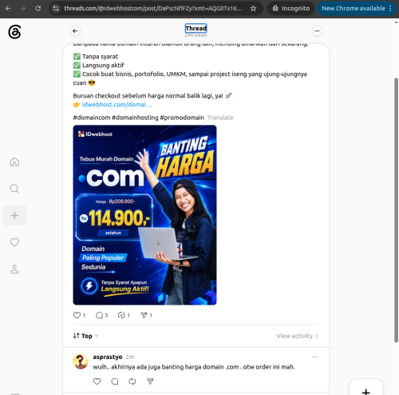This screenshot has height=395, width=399.
Task: Click #domaincom hashtag
Action: 92,118
